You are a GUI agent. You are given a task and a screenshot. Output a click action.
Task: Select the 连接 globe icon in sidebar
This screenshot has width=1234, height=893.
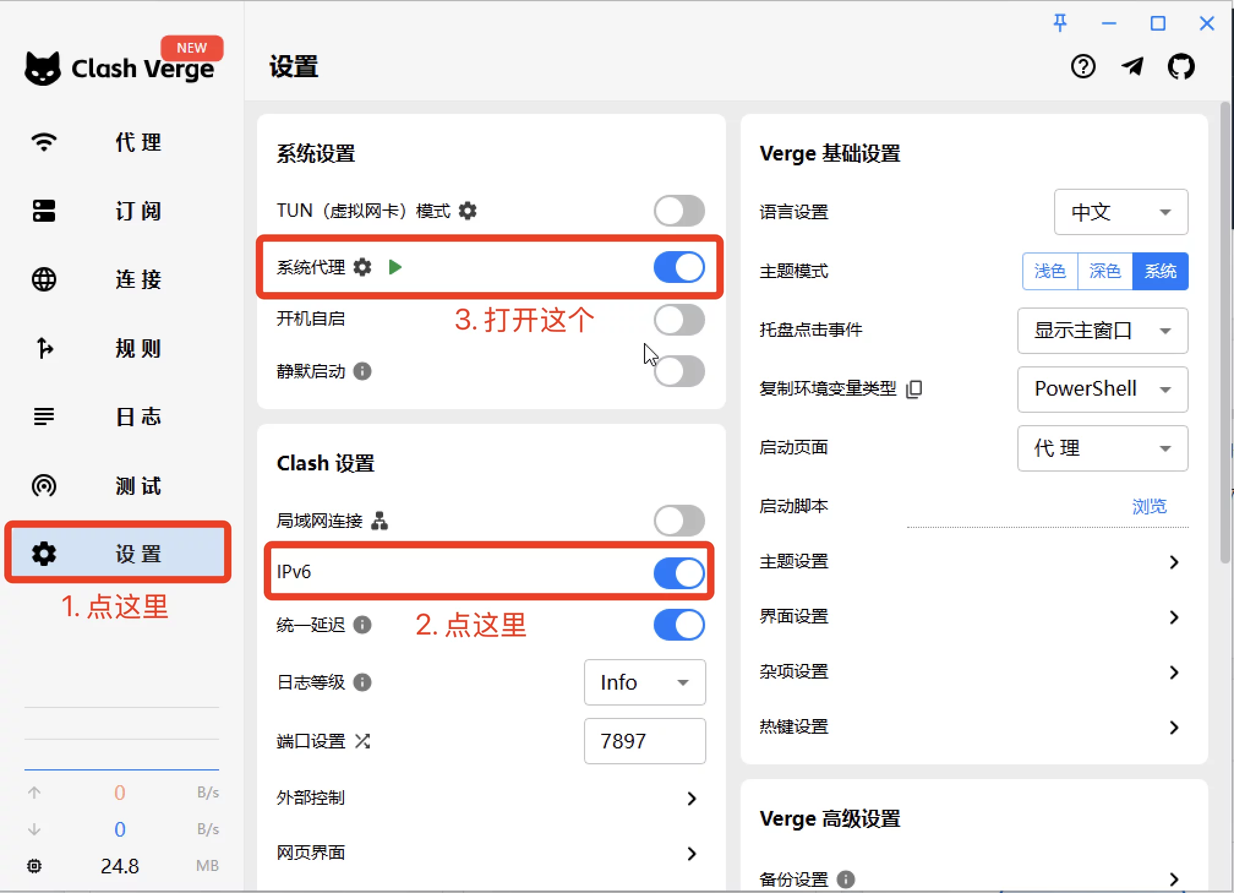pos(43,279)
